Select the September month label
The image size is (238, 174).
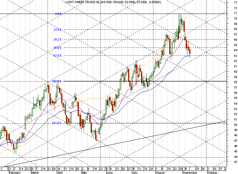[x=190, y=173]
